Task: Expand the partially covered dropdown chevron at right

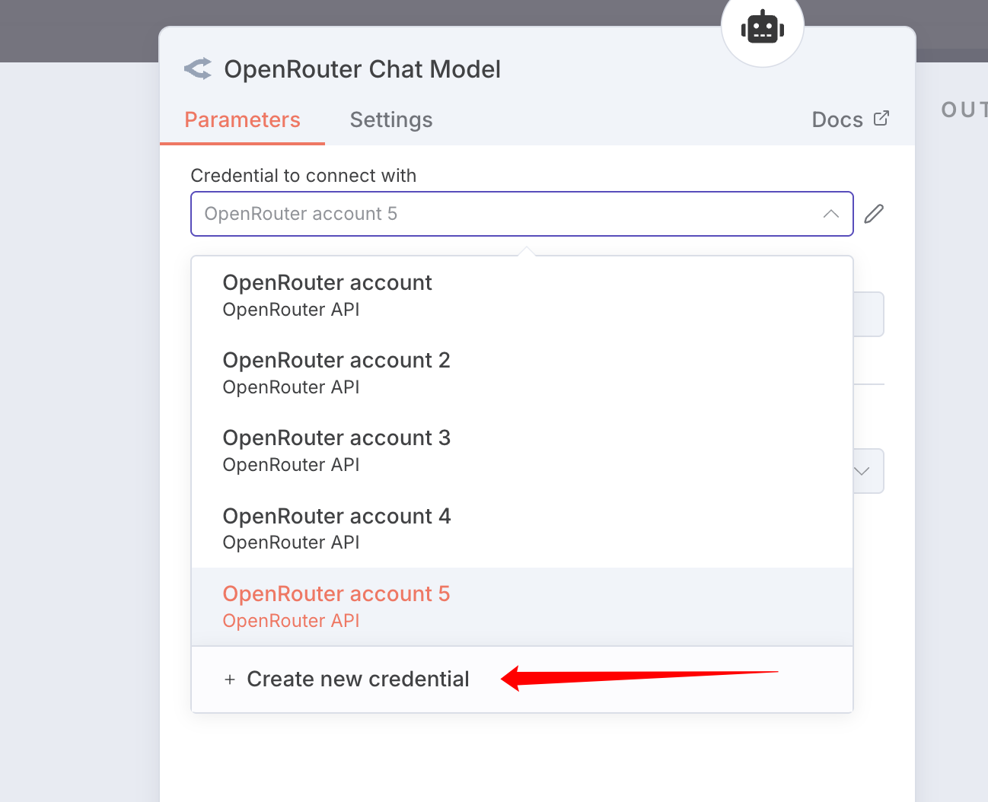Action: click(862, 471)
